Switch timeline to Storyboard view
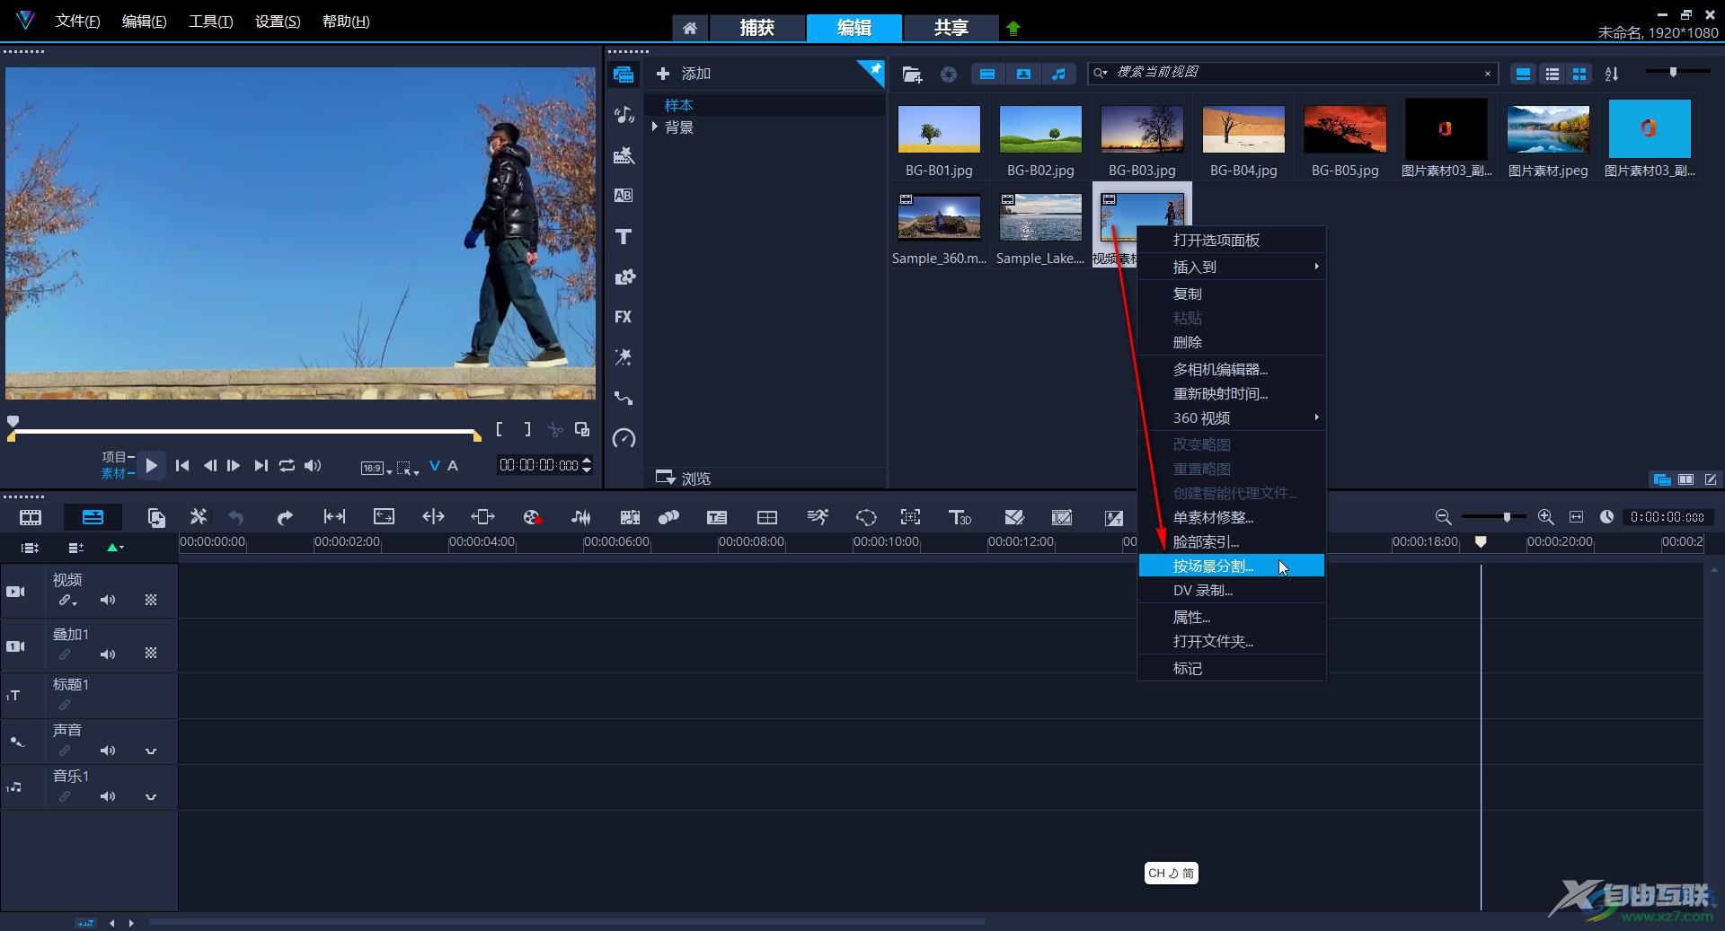Viewport: 1725px width, 931px height. tap(31, 517)
